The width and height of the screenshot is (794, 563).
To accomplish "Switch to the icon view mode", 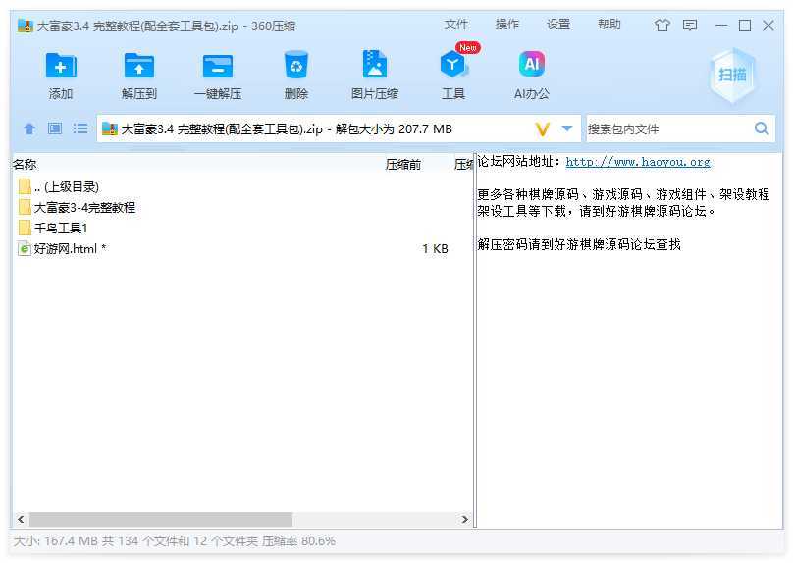I will click(x=55, y=128).
